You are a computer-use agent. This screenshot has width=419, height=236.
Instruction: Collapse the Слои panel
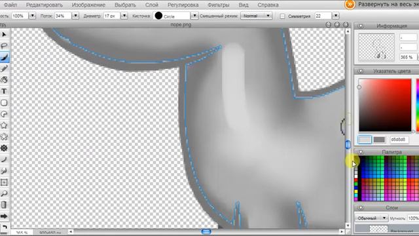click(x=361, y=208)
